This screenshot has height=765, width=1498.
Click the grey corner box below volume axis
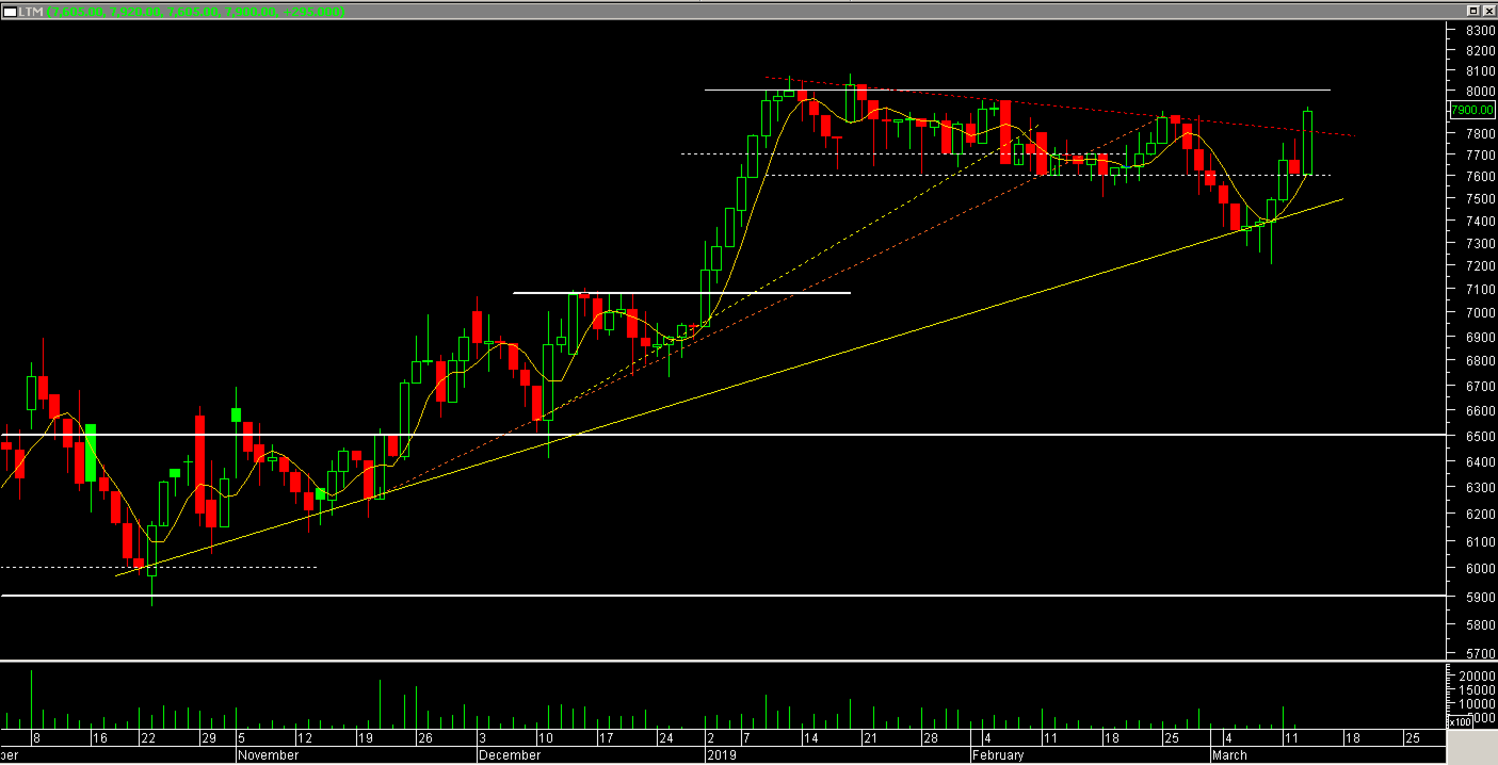tap(1471, 747)
